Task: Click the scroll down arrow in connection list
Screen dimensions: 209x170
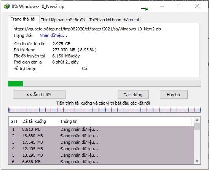Action: click(x=197, y=161)
